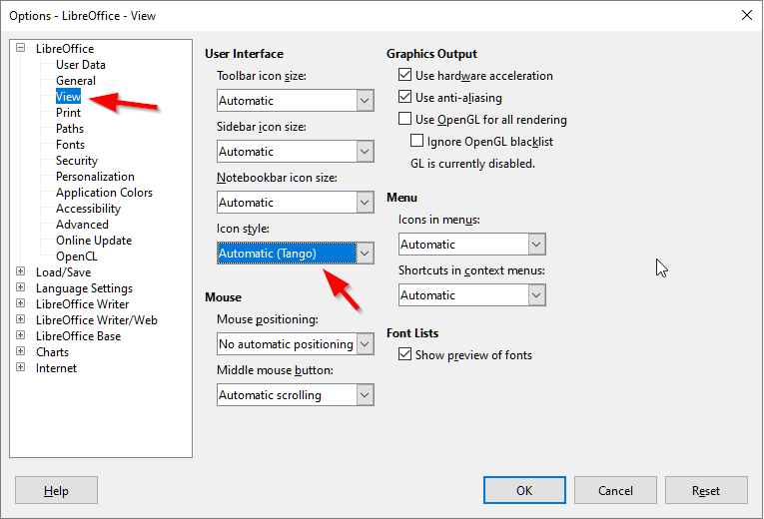764x519 pixels.
Task: Open the Accessibility options page
Action: (88, 209)
